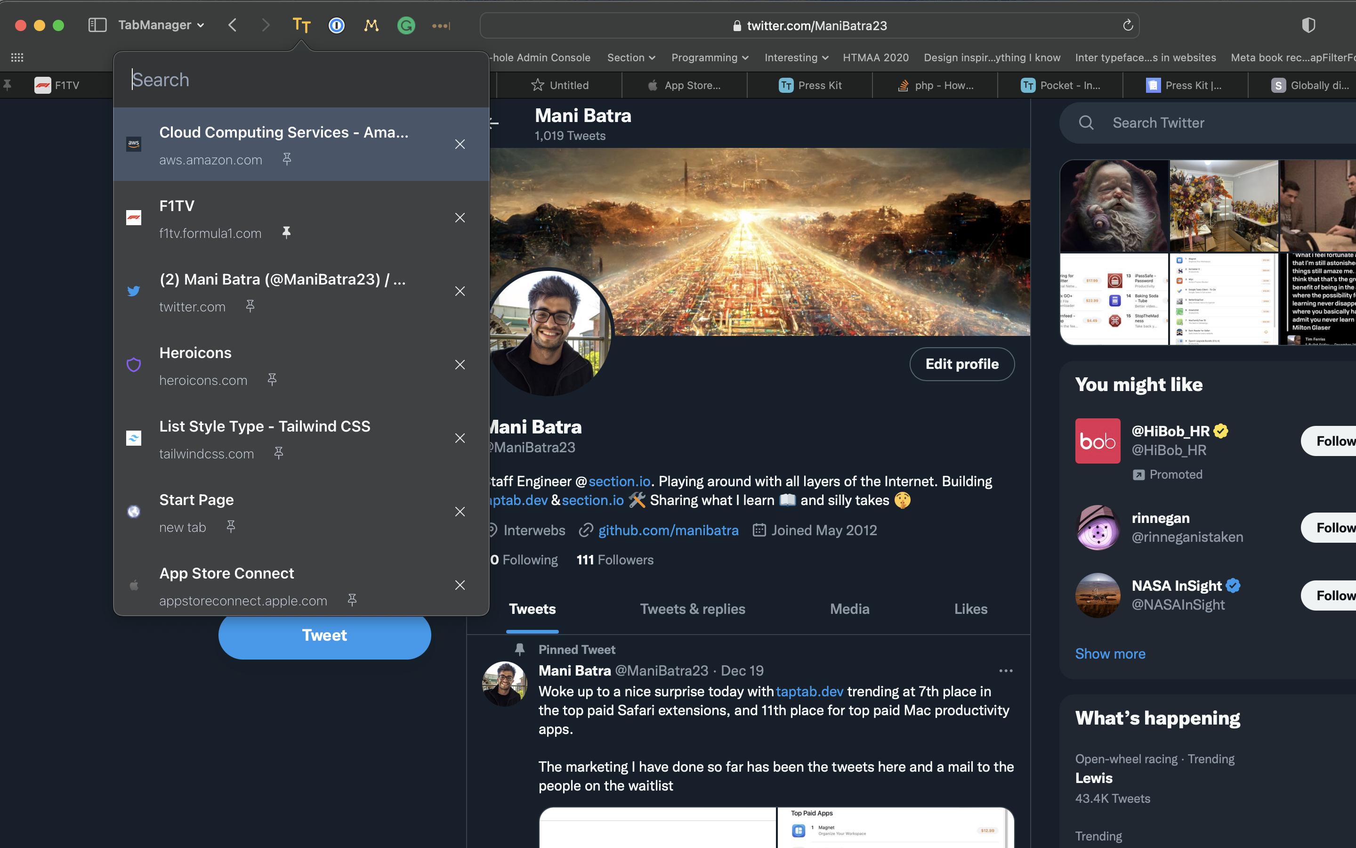This screenshot has height=848, width=1356.
Task: Open the Interesting bookmarks folder dropdown
Action: point(796,57)
